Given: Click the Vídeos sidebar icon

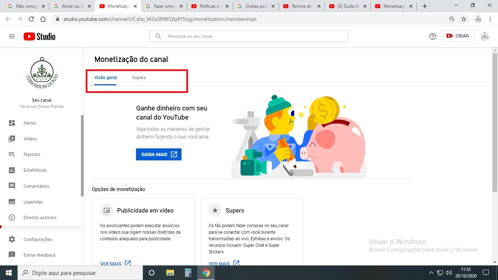Looking at the screenshot, I should [x=12, y=139].
